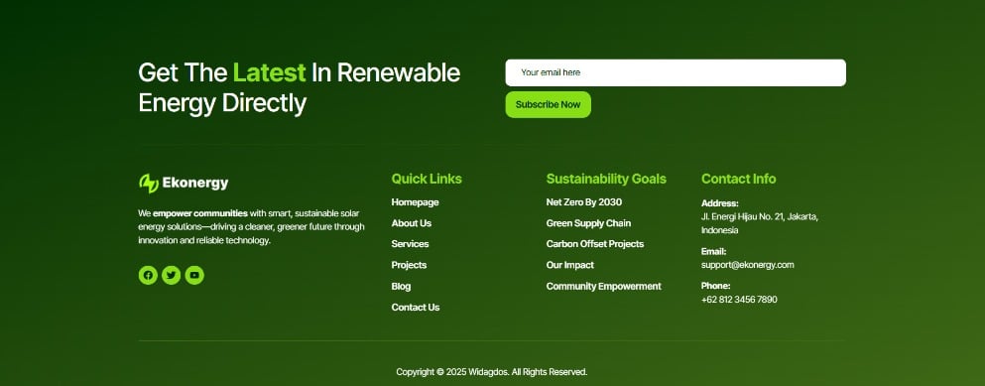Viewport: 985px width, 386px height.
Task: Click the 'Your email here' input field
Action: coord(676,72)
